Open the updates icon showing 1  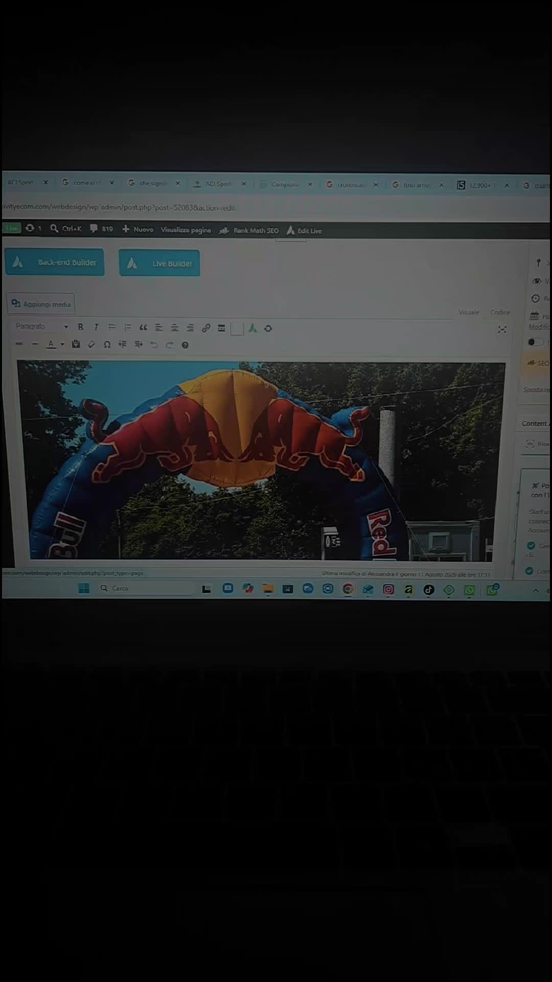tap(33, 228)
